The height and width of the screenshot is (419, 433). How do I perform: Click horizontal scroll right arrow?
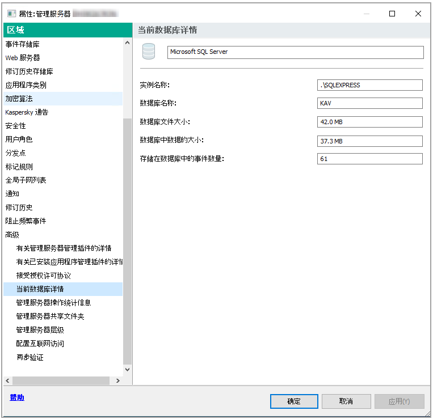tap(118, 380)
